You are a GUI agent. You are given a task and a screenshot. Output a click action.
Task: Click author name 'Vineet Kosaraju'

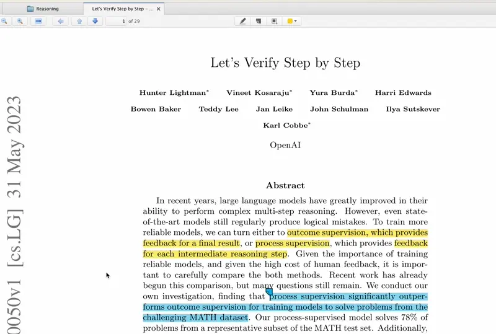258,93
